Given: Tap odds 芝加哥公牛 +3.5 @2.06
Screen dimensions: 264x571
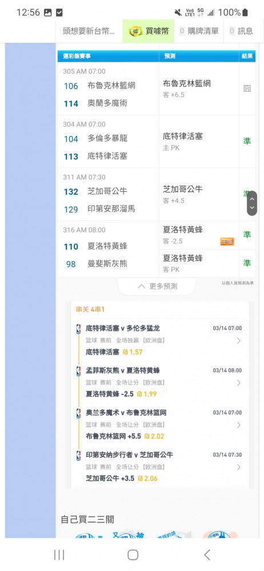Looking at the screenshot, I should click(121, 478).
